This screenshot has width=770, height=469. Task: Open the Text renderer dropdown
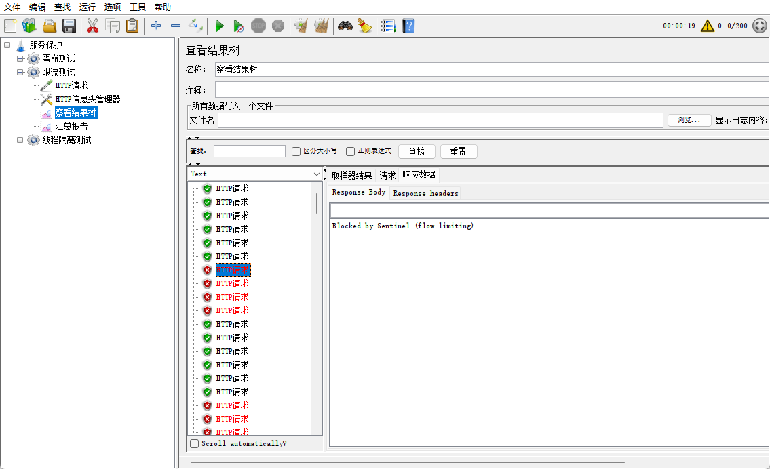click(x=255, y=174)
